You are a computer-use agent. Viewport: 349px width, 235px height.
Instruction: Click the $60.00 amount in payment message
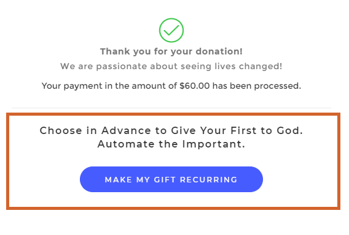[195, 86]
